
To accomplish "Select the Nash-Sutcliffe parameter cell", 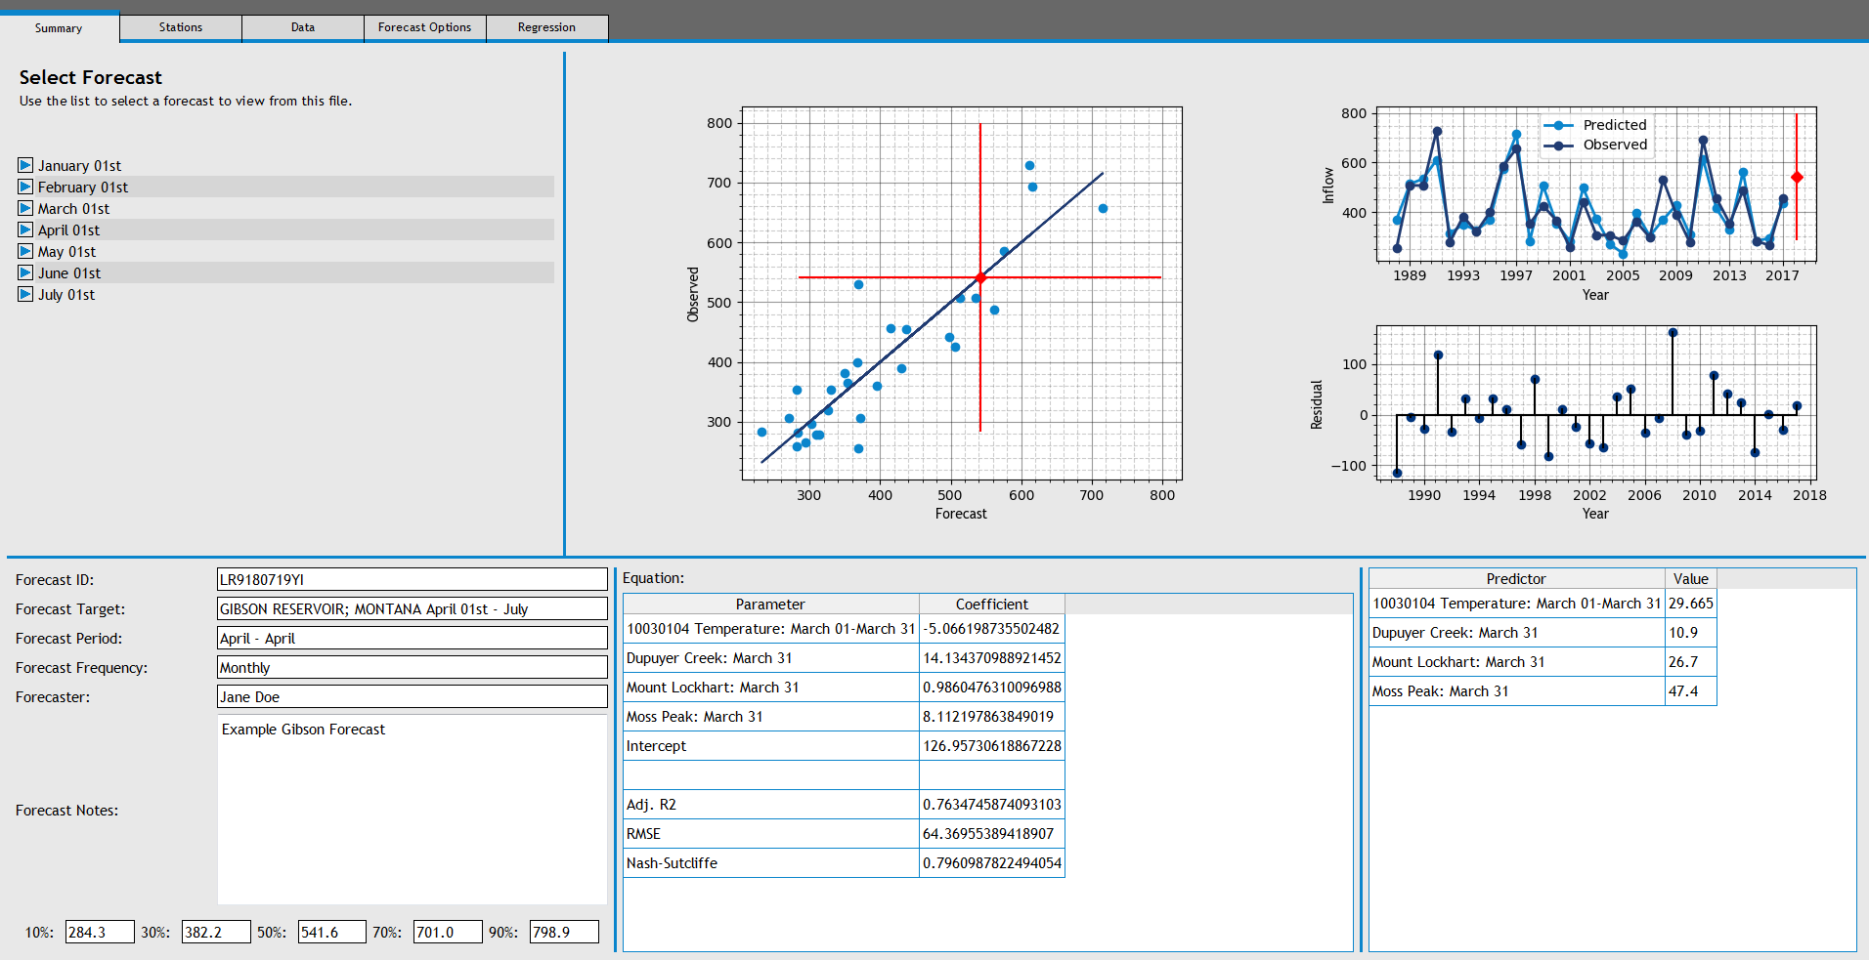I will pyautogui.click(x=770, y=863).
